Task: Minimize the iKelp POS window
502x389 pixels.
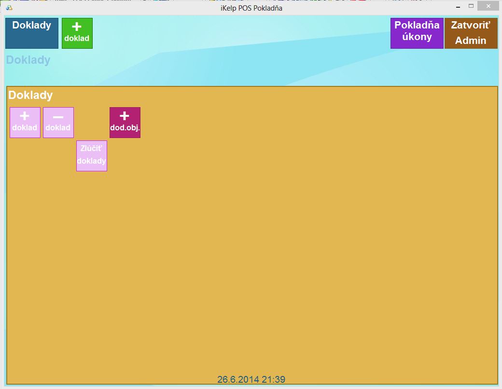Action: point(456,6)
